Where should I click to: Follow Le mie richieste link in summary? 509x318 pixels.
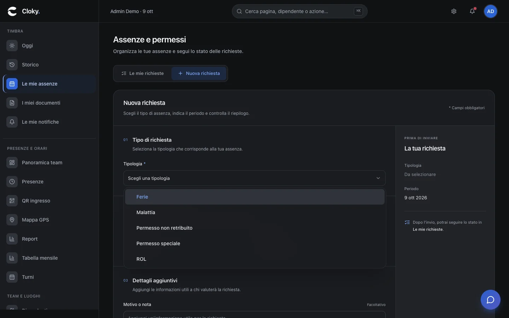tap(428, 229)
